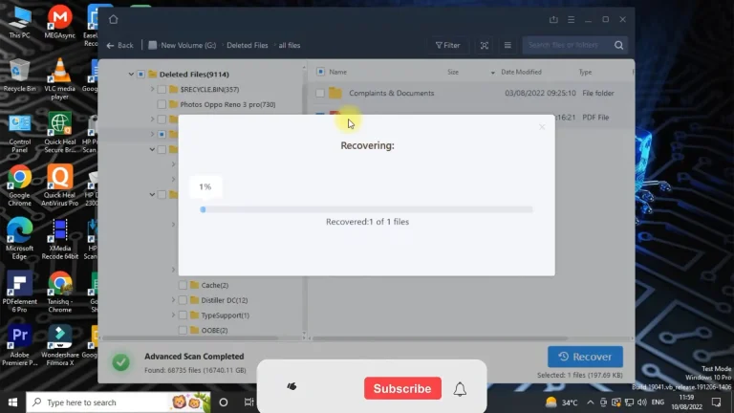This screenshot has height=413, width=734.
Task: Click the sort arrow near Date Modified
Action: pyautogui.click(x=492, y=73)
